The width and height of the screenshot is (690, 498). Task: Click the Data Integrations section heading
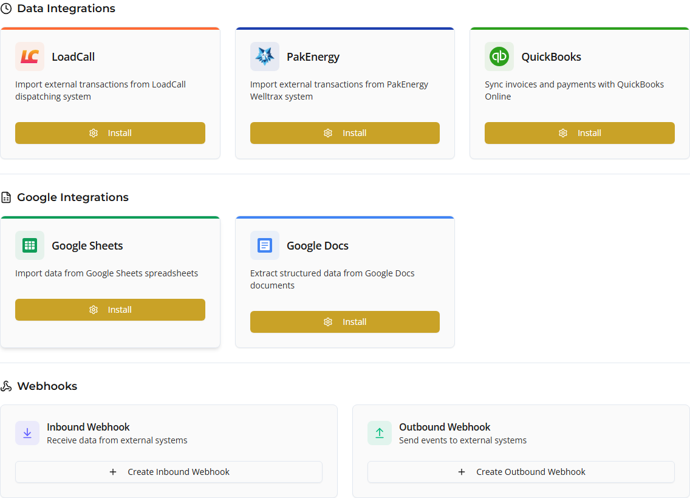66,9
